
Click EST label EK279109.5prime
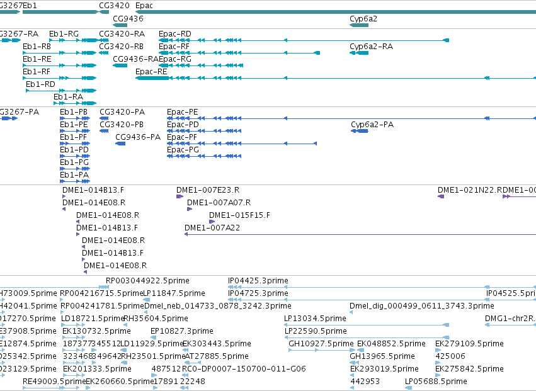[469, 344]
